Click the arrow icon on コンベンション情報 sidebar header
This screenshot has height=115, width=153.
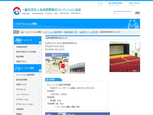[x=40, y=70]
